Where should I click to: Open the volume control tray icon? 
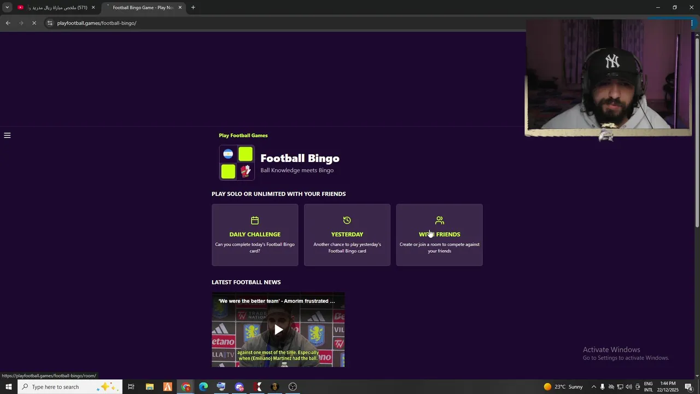(x=628, y=387)
